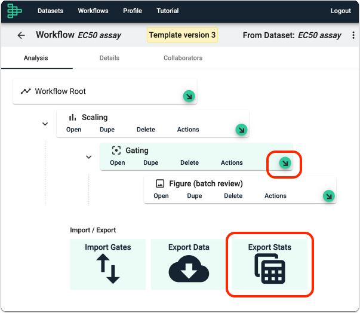
Task: Delete the Scaling node
Action: point(146,130)
